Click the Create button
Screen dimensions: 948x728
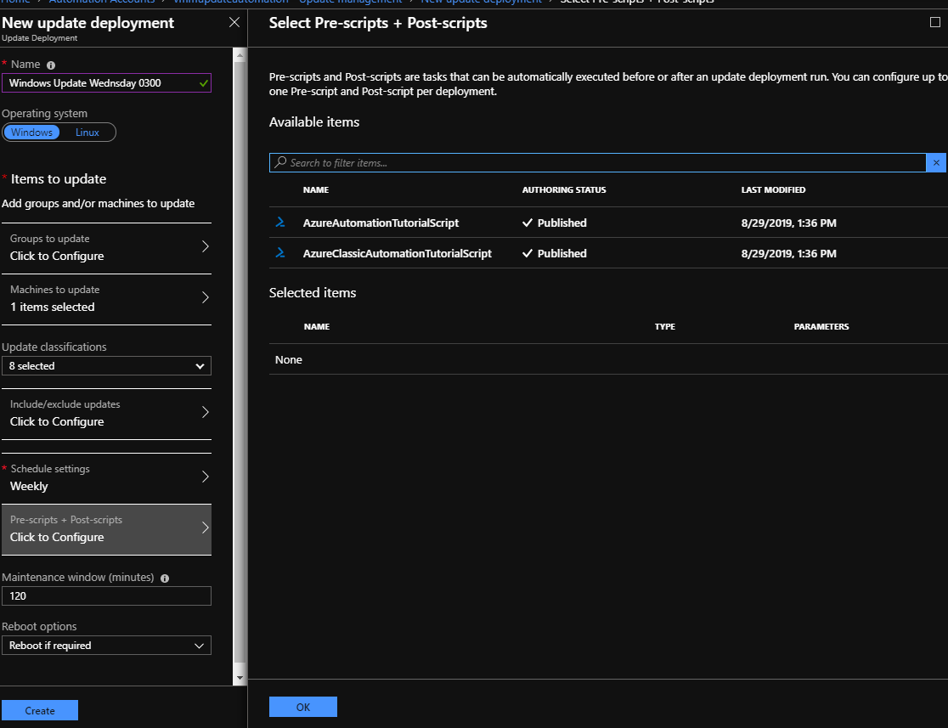tap(40, 710)
